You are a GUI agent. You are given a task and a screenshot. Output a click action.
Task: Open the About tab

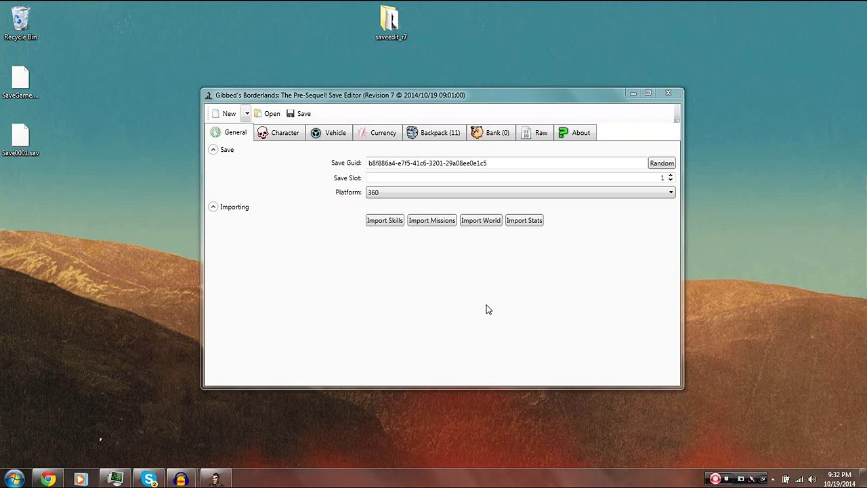pos(574,133)
